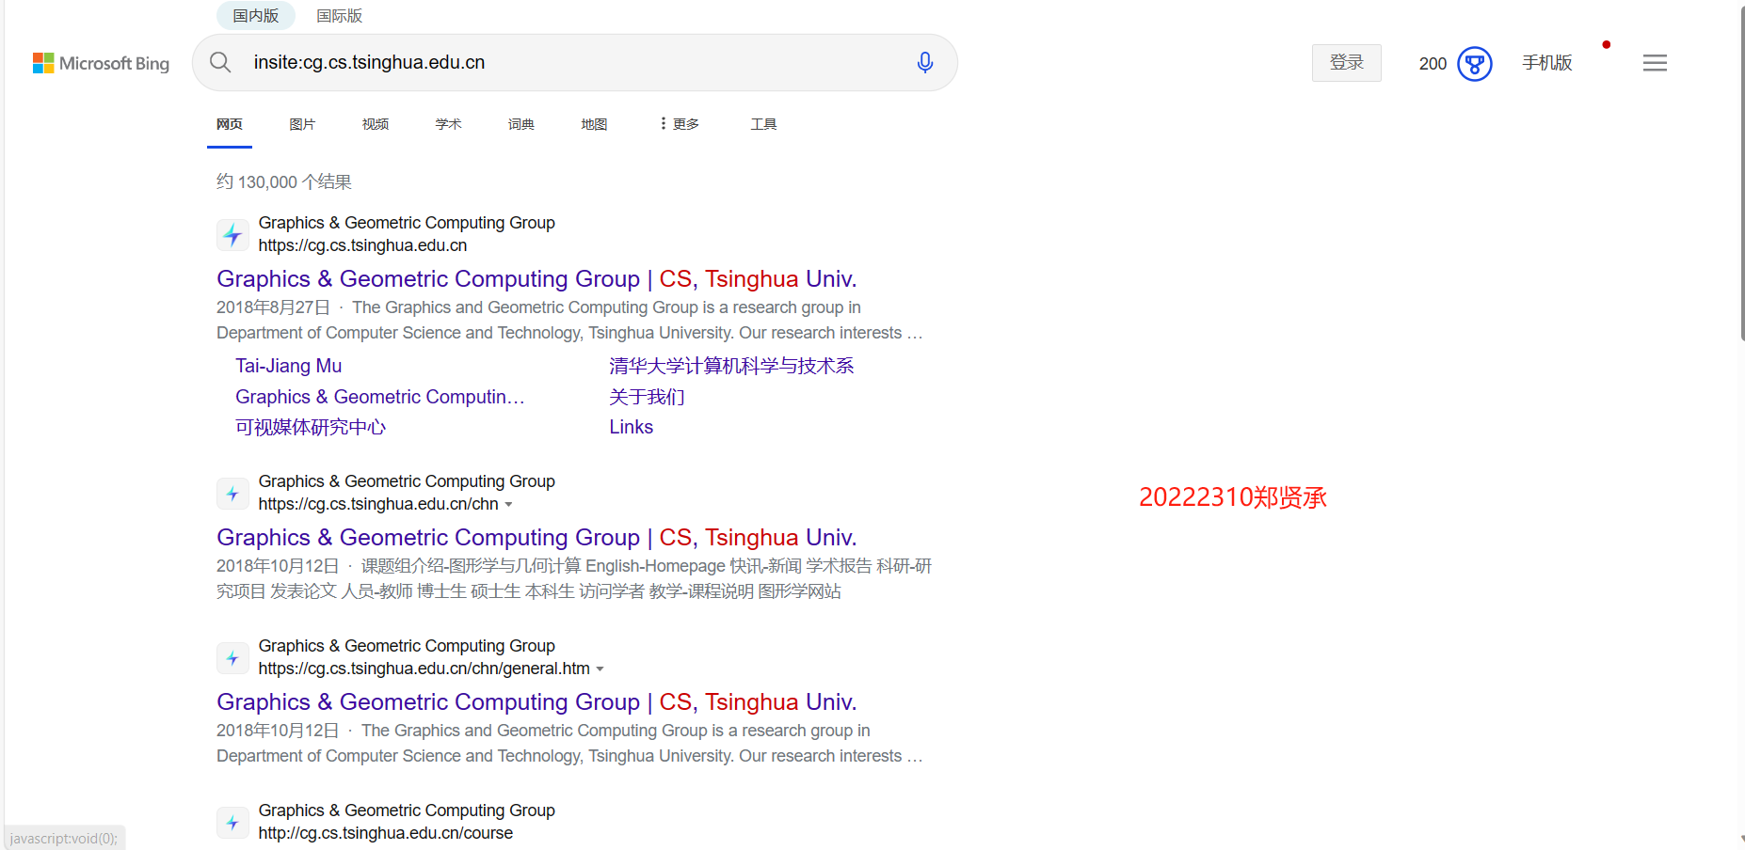Open first result title dated 2018年8月27日

(x=536, y=279)
